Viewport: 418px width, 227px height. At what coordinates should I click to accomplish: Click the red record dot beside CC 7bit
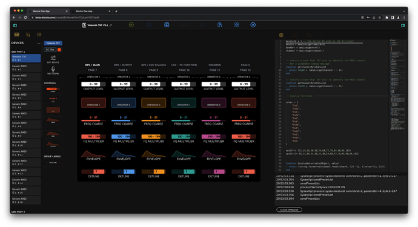pos(59,50)
